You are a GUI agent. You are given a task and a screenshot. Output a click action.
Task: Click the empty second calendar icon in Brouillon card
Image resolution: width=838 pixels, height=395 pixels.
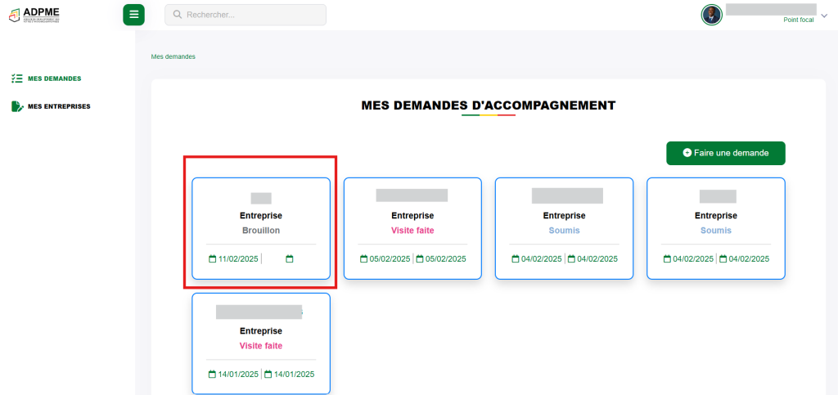[290, 259]
